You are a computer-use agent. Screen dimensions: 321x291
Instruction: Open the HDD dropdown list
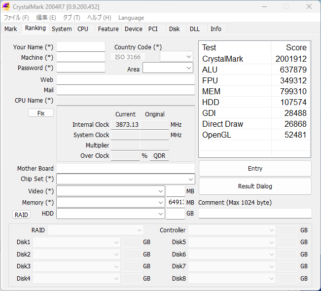(111, 214)
